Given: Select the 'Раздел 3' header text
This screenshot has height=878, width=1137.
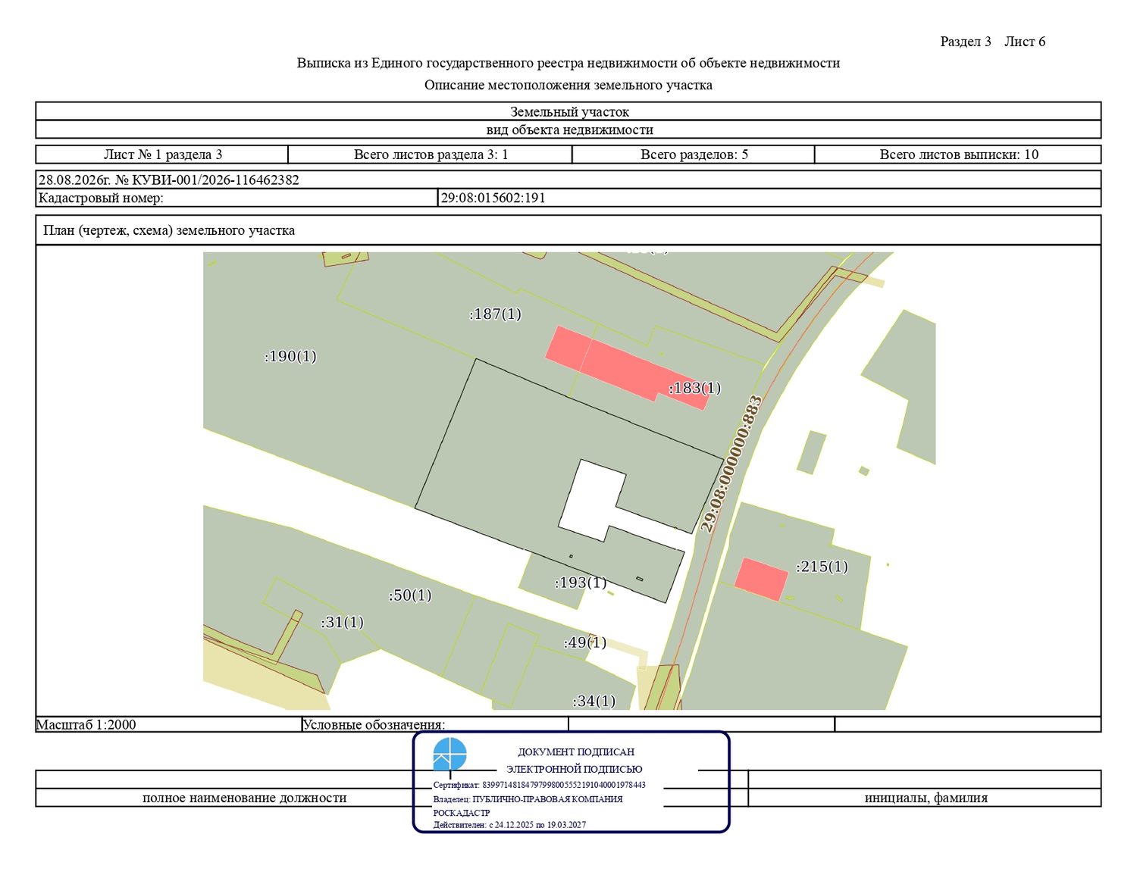Looking at the screenshot, I should [966, 42].
